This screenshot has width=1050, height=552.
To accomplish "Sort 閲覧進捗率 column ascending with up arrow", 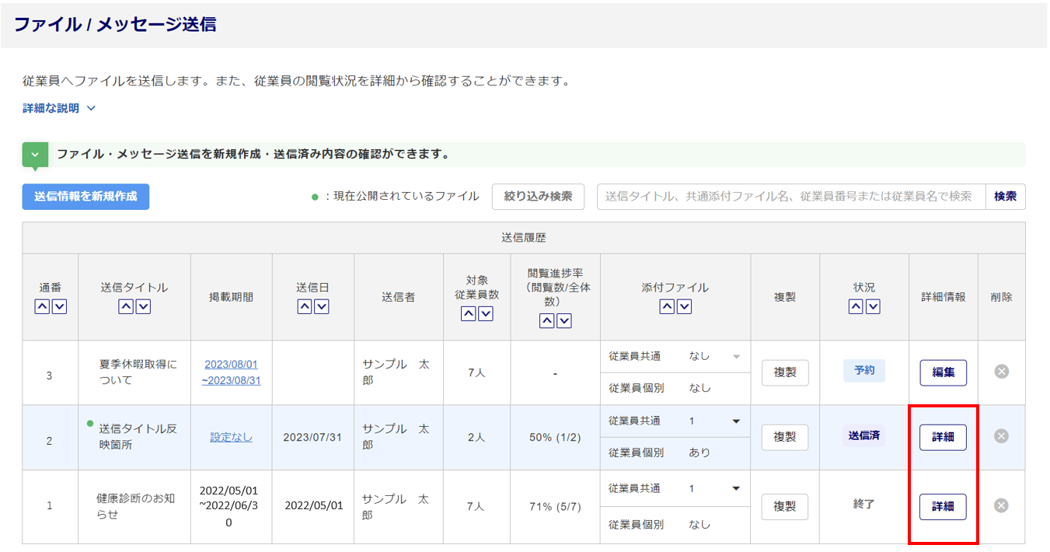I will click(x=547, y=321).
